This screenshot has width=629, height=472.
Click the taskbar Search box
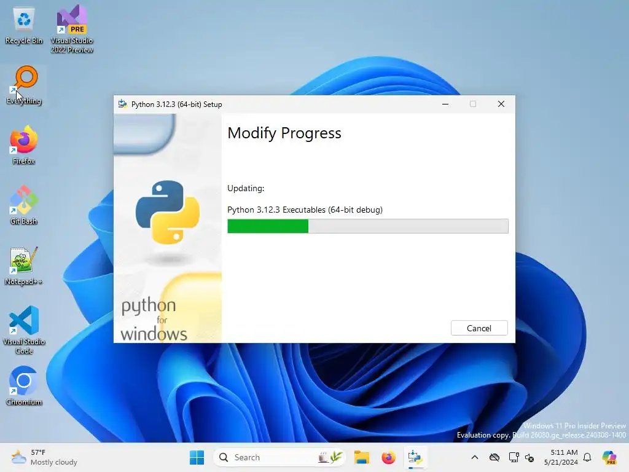pos(279,457)
